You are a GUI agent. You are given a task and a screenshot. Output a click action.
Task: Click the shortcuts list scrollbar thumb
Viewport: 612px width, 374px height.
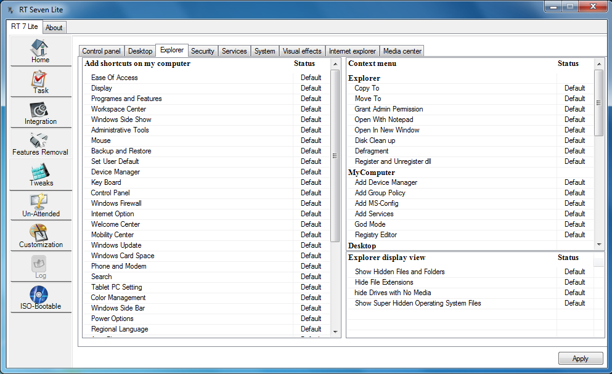tap(335, 156)
